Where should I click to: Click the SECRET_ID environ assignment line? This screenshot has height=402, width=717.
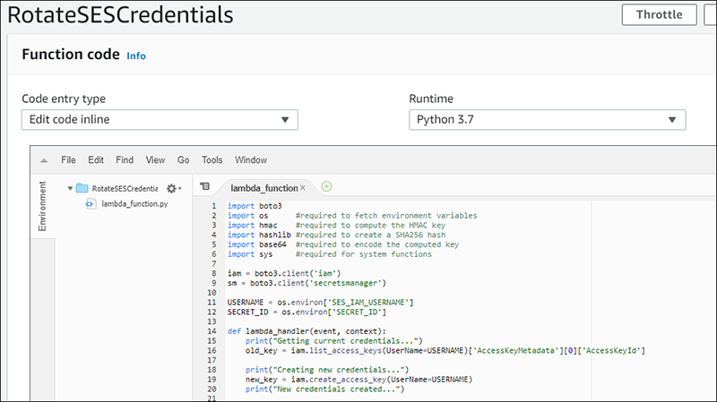click(x=307, y=312)
